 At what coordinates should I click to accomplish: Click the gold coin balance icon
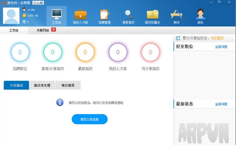pos(24,15)
